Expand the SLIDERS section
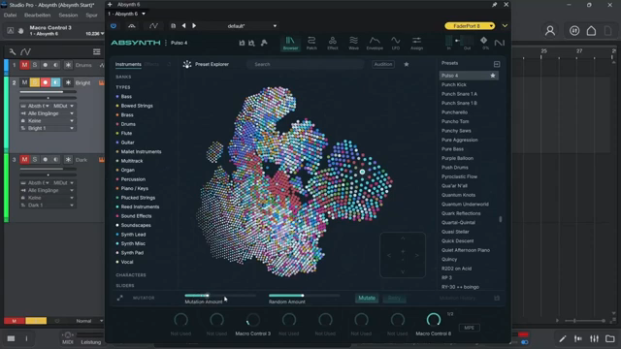The height and width of the screenshot is (349, 621). click(125, 285)
